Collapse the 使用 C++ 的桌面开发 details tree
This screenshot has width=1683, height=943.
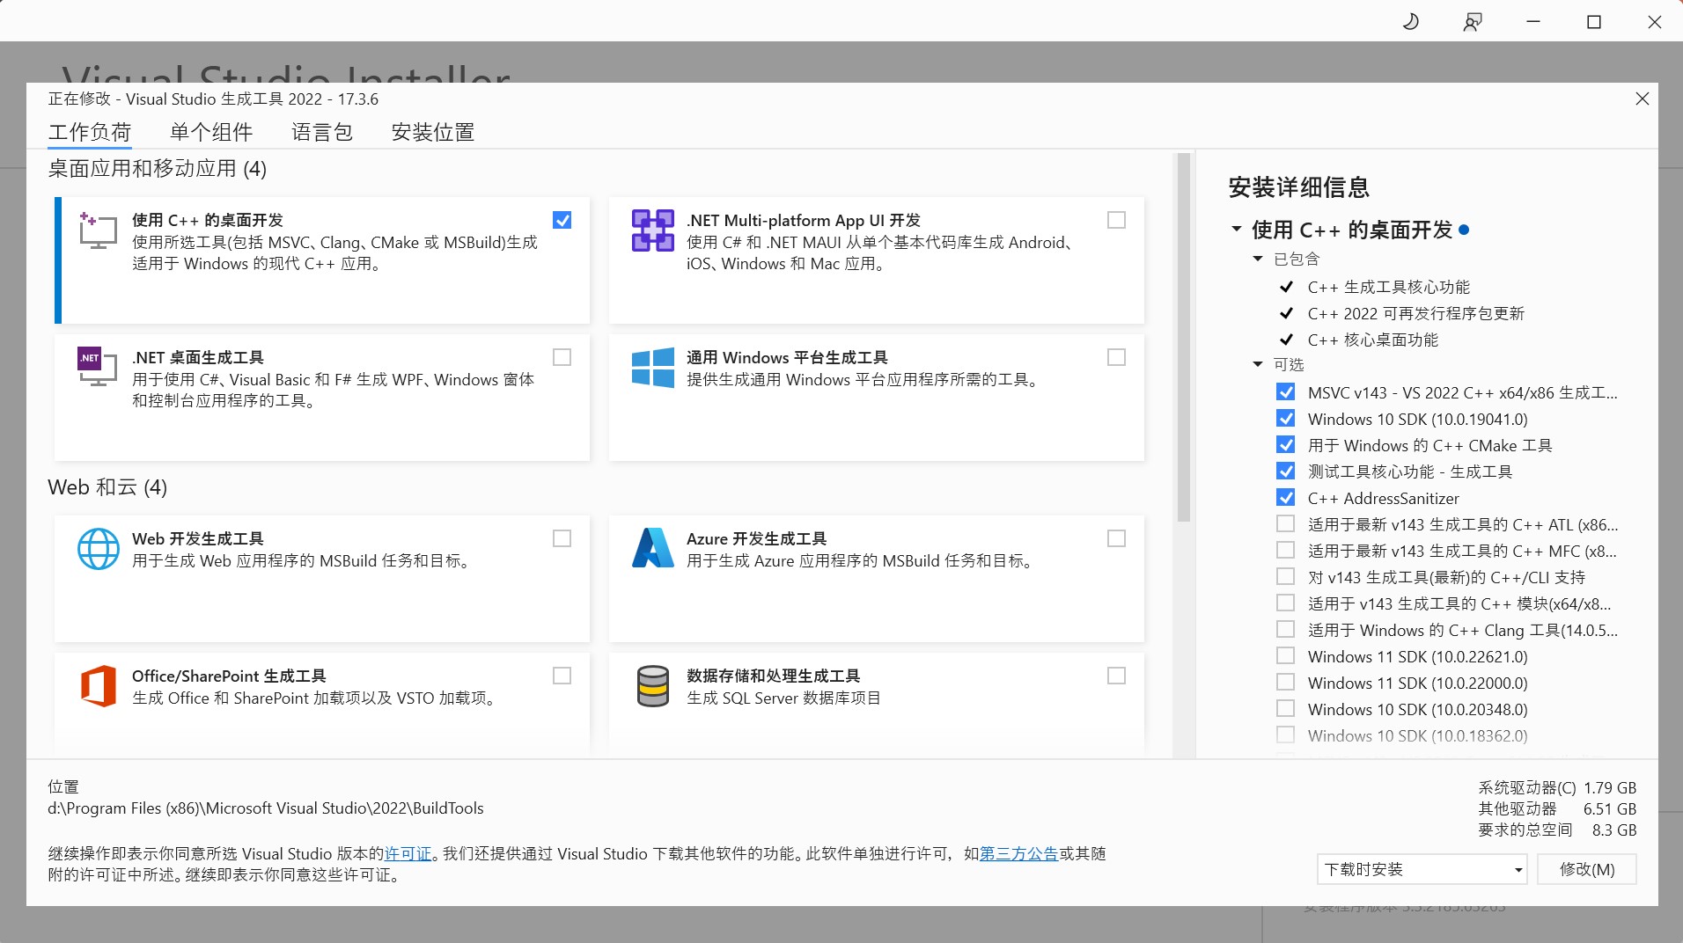(x=1237, y=230)
